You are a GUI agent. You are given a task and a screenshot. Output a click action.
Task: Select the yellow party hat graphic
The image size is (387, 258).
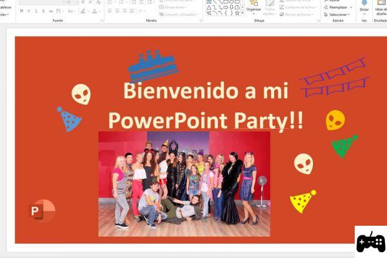pos(303,201)
